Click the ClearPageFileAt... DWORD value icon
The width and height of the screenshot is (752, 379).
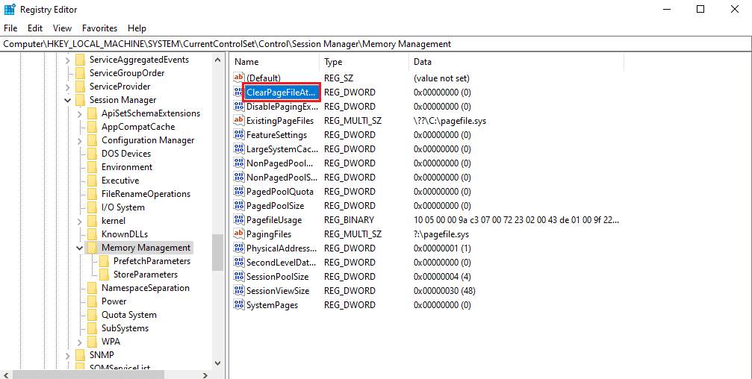coord(238,92)
